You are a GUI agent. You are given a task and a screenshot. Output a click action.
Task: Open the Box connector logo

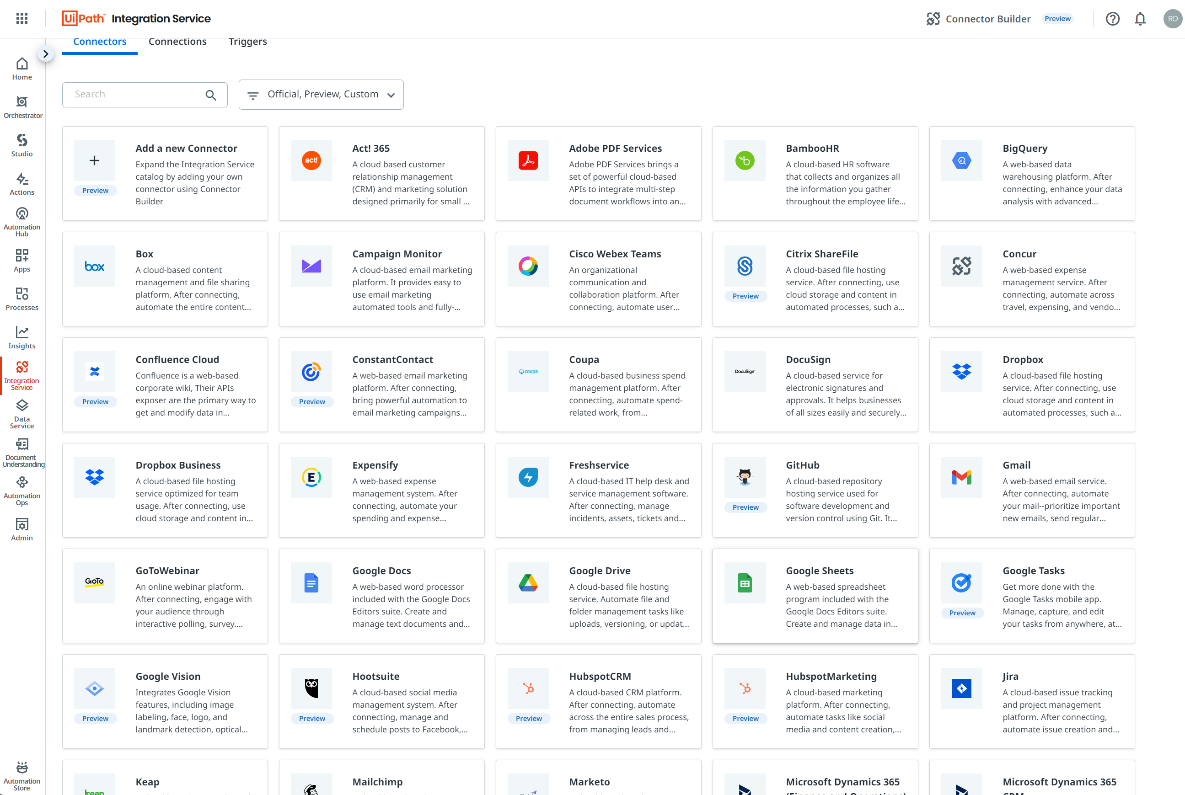tap(94, 266)
